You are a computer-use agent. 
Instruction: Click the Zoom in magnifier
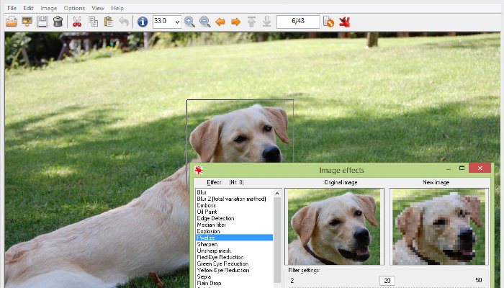189,22
